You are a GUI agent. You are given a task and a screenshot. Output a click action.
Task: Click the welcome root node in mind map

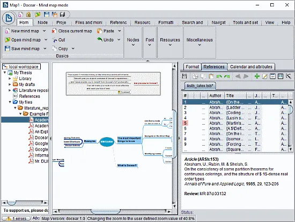[107, 142]
